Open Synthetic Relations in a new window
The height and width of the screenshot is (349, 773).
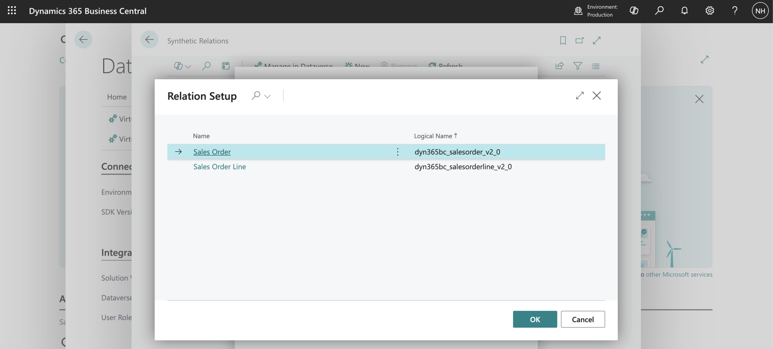pos(580,41)
